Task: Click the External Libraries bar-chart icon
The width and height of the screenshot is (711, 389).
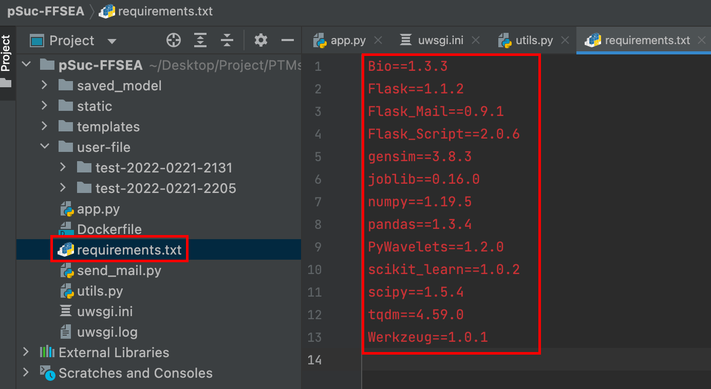Action: (47, 352)
